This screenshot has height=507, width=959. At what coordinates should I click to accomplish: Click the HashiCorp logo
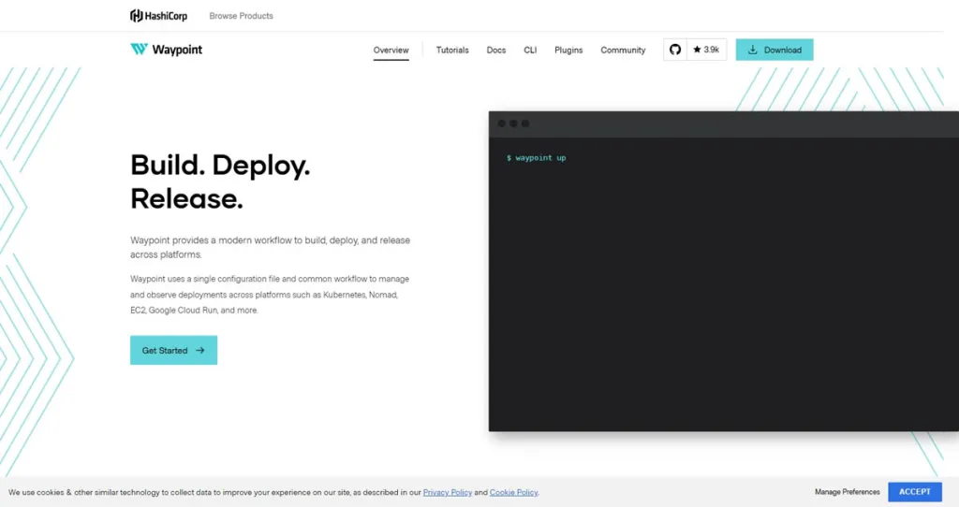[158, 16]
